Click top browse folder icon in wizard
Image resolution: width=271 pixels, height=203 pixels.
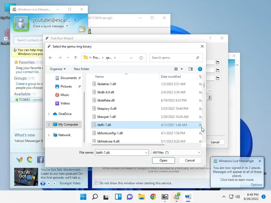click(218, 62)
